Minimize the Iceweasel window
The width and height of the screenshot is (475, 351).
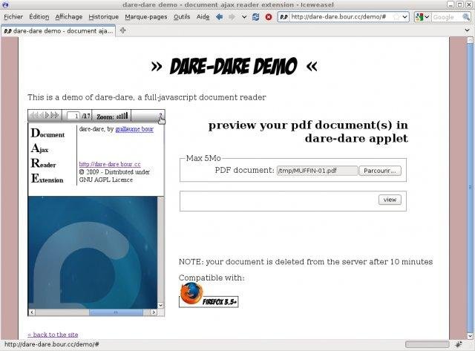(451, 4)
